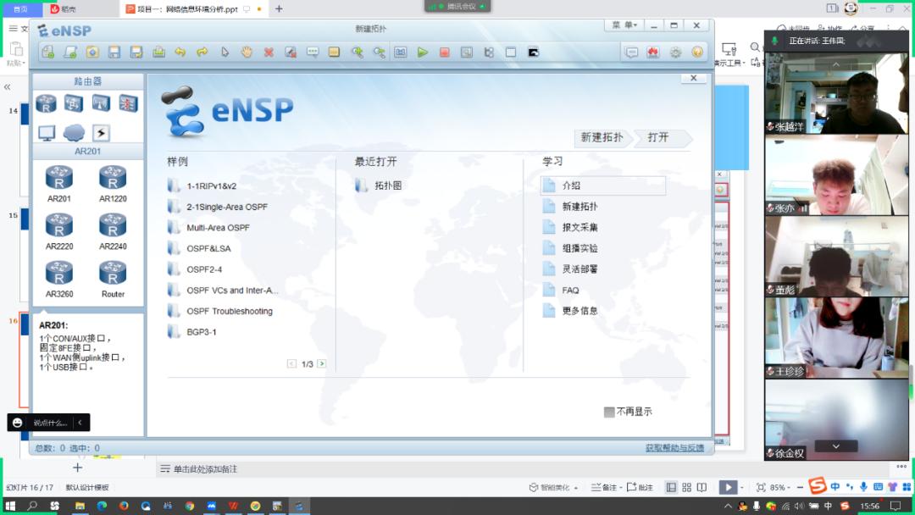Collapse the slide panel with double chevron

[x=7, y=87]
